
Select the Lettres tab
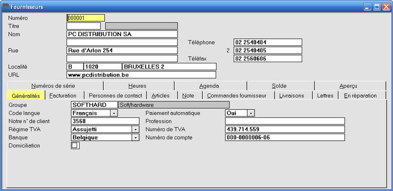point(325,96)
